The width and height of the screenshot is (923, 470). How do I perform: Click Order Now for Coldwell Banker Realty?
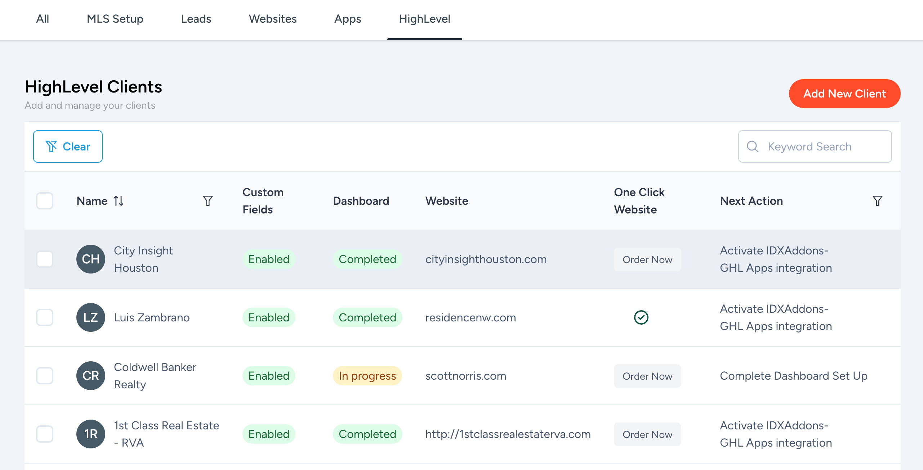pos(647,376)
